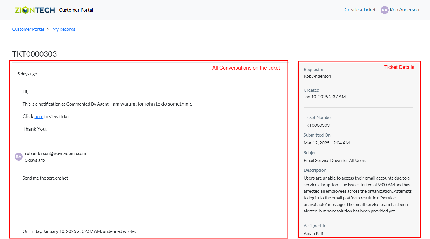Select text 'i am waiting for john to do something.'
This screenshot has width=430, height=239.
click(x=151, y=104)
